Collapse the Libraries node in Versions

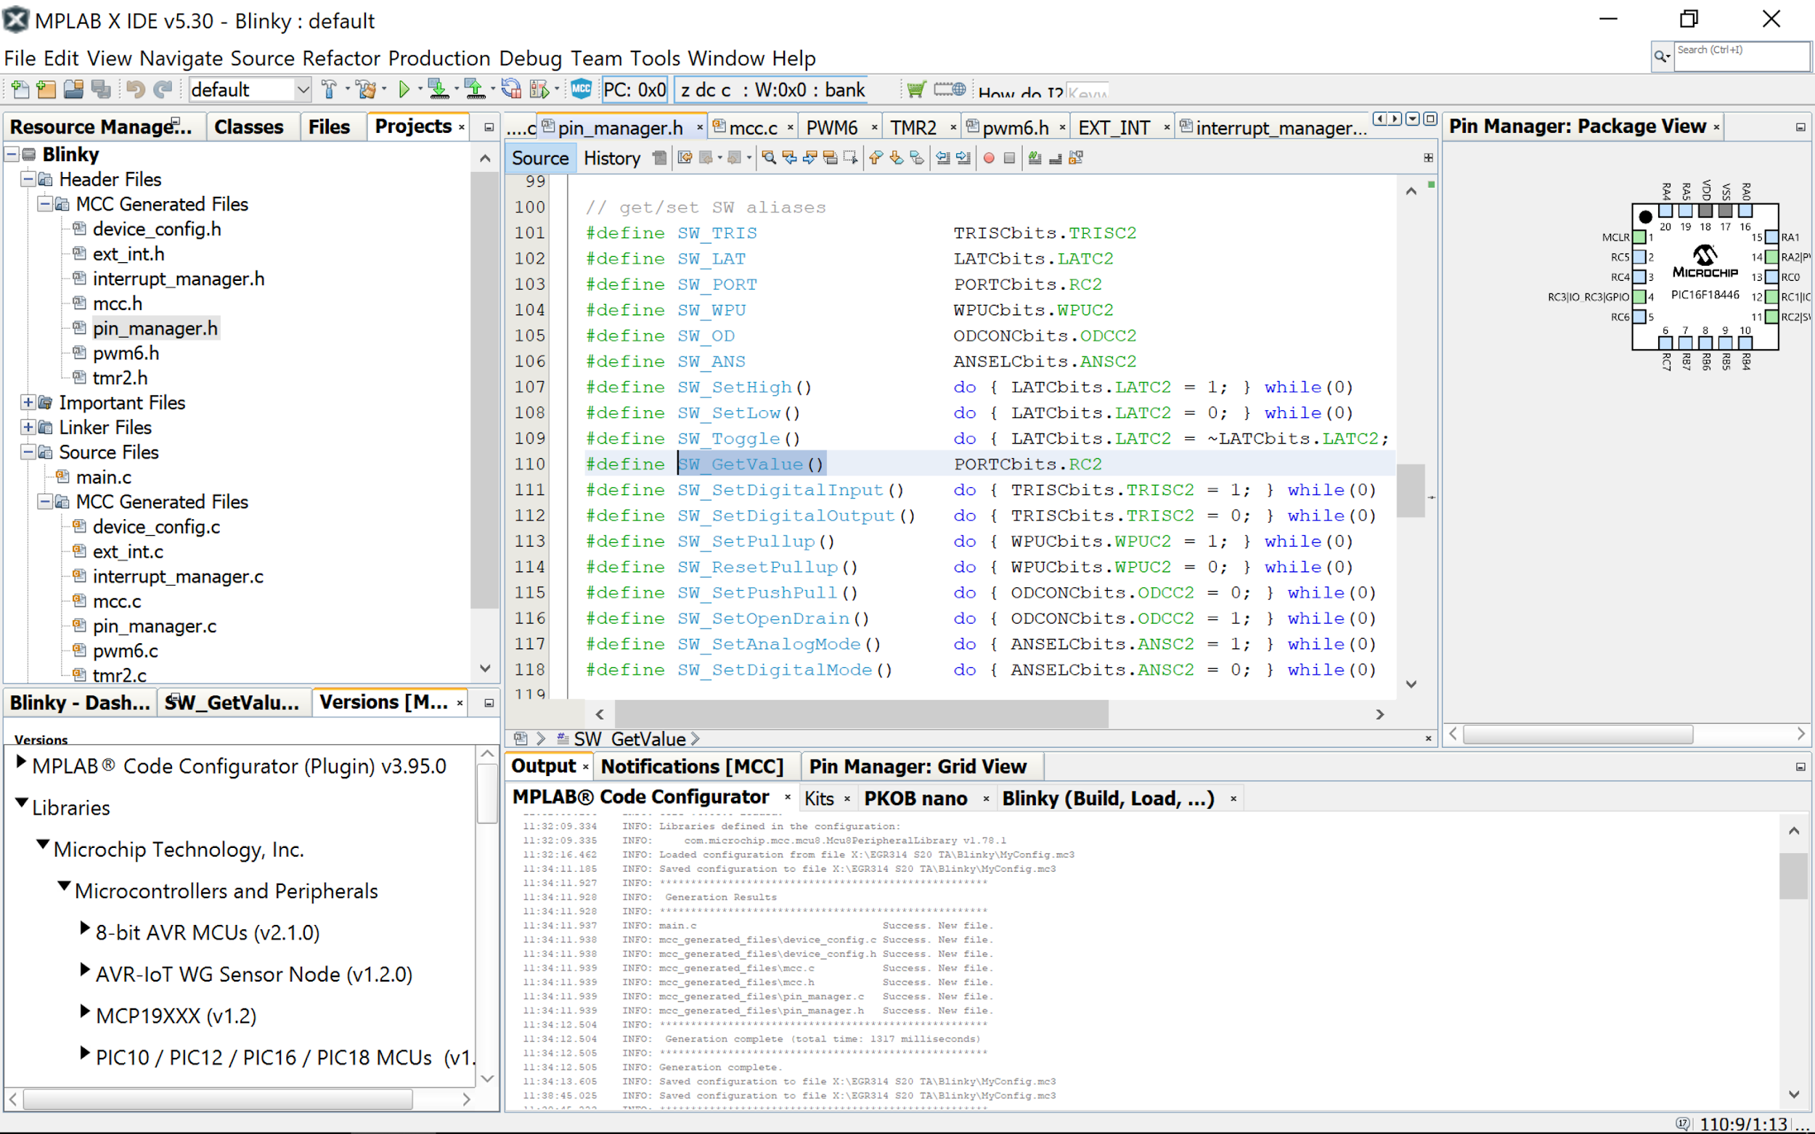pos(22,803)
